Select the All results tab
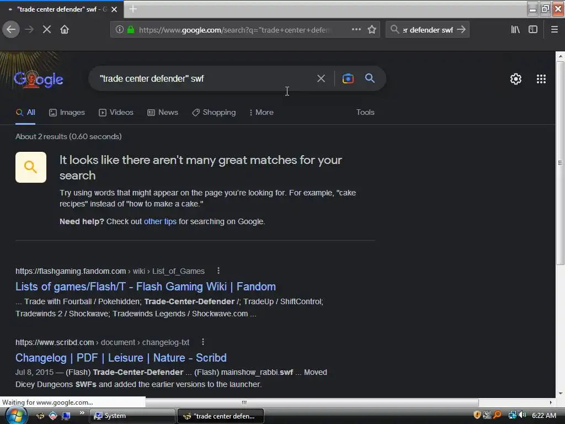565x424 pixels. pos(25,113)
